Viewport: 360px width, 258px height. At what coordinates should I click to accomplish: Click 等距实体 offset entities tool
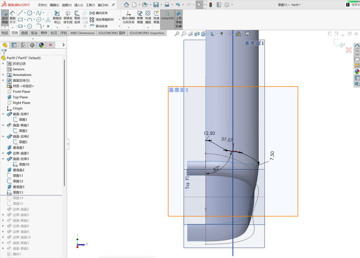[x=77, y=18]
